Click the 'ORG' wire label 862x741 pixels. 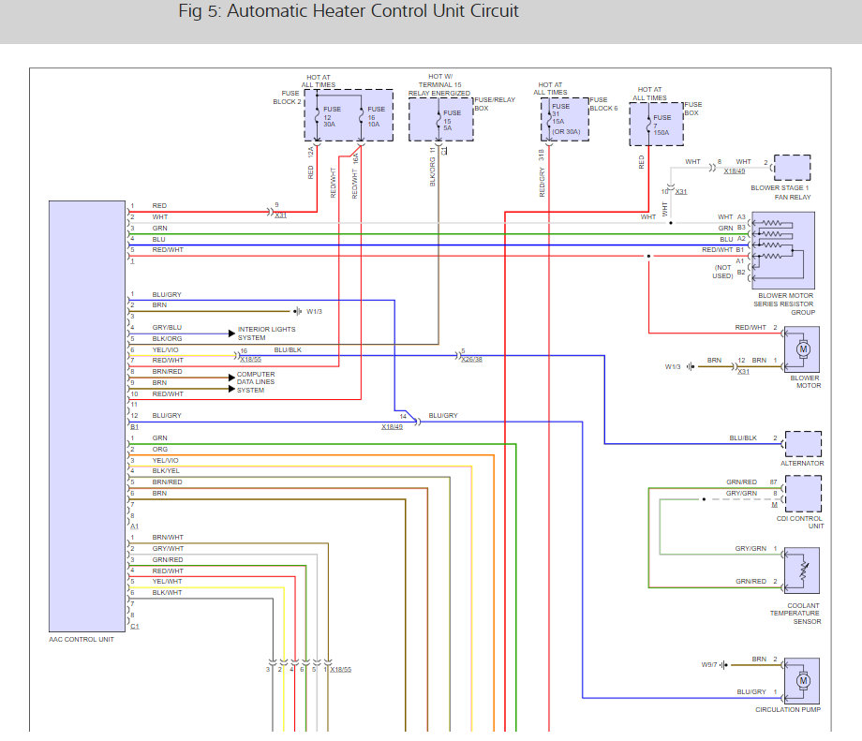[x=160, y=450]
